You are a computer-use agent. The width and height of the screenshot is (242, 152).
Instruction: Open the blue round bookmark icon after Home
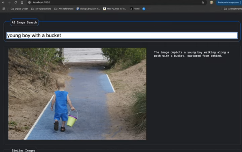pyautogui.click(x=144, y=9)
